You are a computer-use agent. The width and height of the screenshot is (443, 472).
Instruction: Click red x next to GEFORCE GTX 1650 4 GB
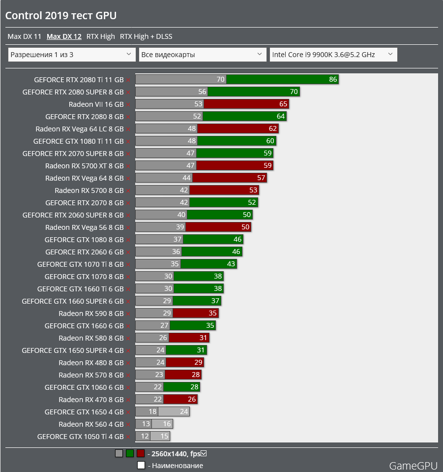tap(128, 413)
